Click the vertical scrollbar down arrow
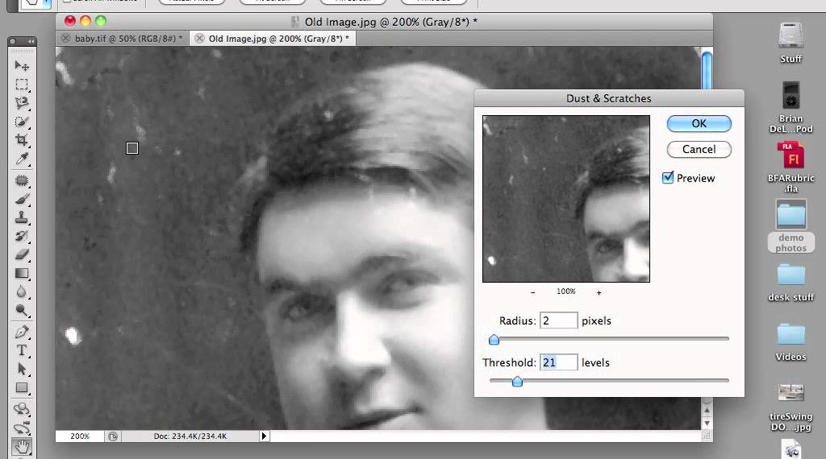Screen dimensions: 826x459 [x=707, y=423]
